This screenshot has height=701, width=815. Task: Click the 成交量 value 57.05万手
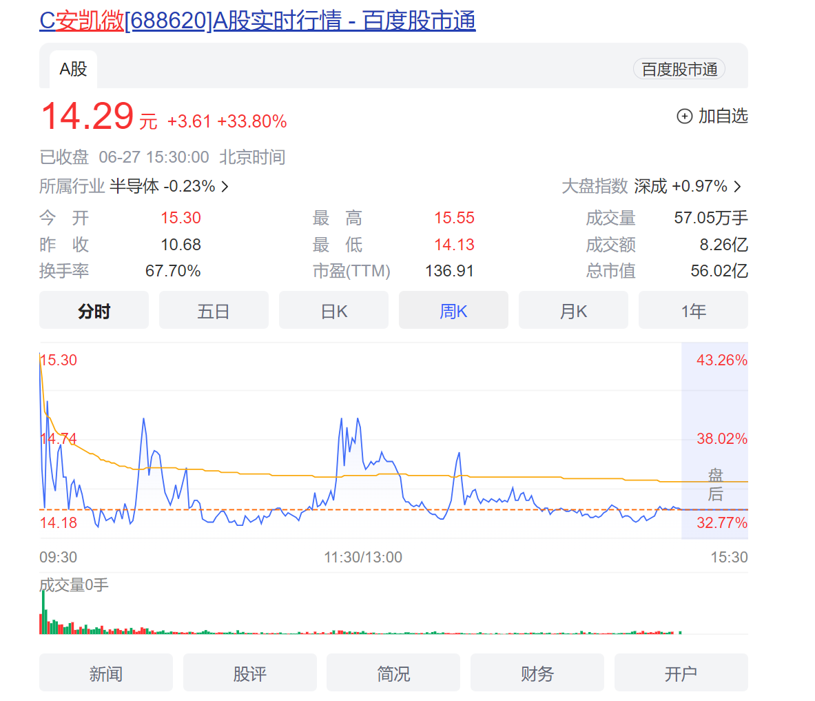[x=710, y=218]
